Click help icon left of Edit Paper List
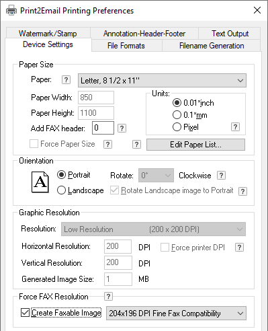This screenshot has width=268, height=331. pyautogui.click(x=136, y=145)
